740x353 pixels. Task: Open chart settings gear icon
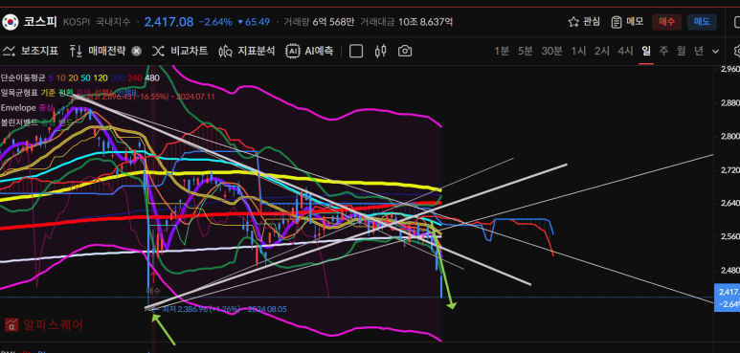737,51
